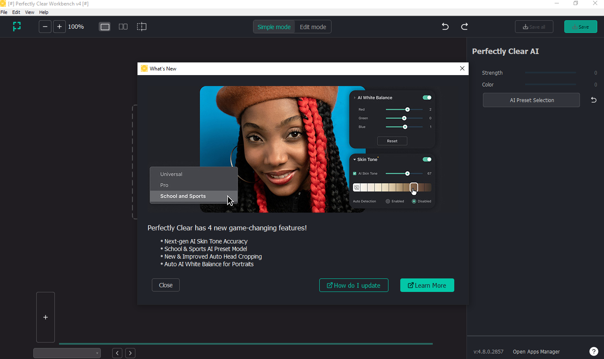
Task: Click the Save all button
Action: [534, 27]
